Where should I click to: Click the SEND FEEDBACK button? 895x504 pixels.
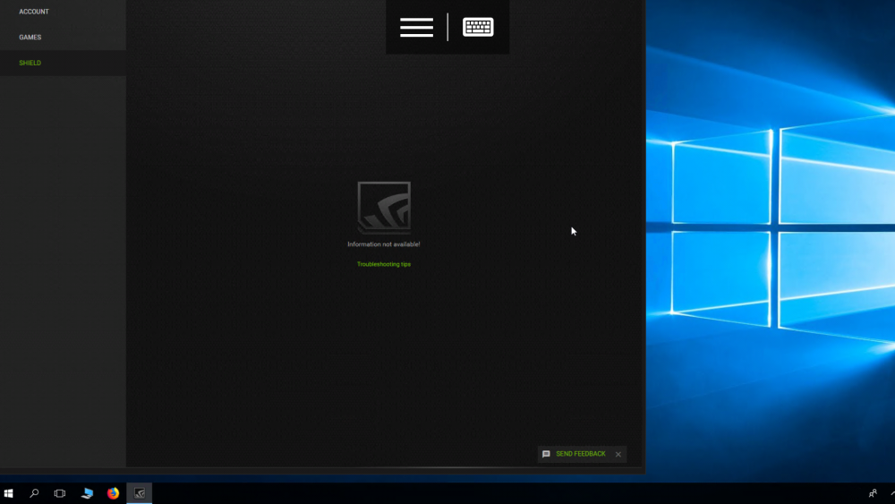[x=581, y=454]
